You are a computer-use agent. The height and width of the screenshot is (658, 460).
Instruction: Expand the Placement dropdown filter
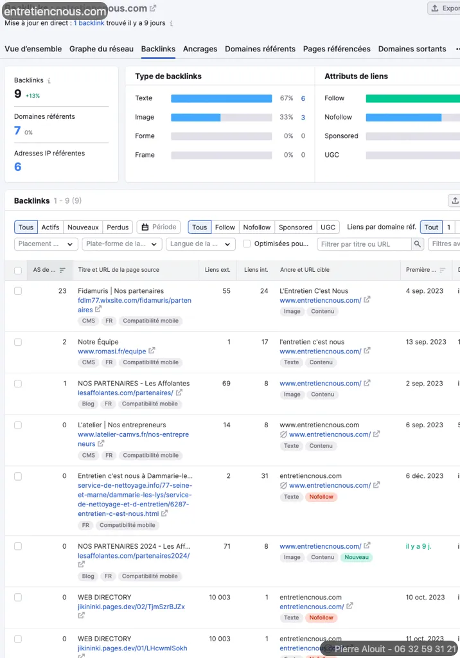coord(46,244)
